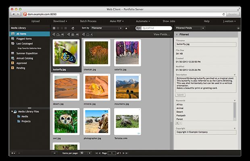The height and width of the screenshot is (161, 250).
Task: Select the mountains.jpg thumbnail
Action: 127,87
